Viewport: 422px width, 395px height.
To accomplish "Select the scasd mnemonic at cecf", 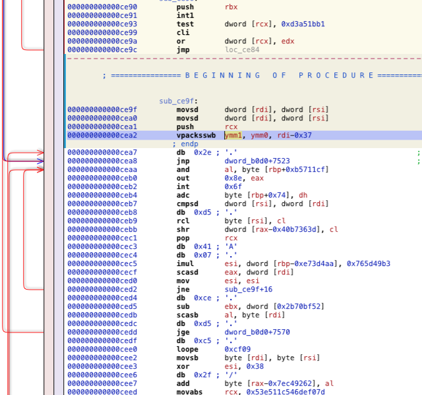I will coord(187,272).
